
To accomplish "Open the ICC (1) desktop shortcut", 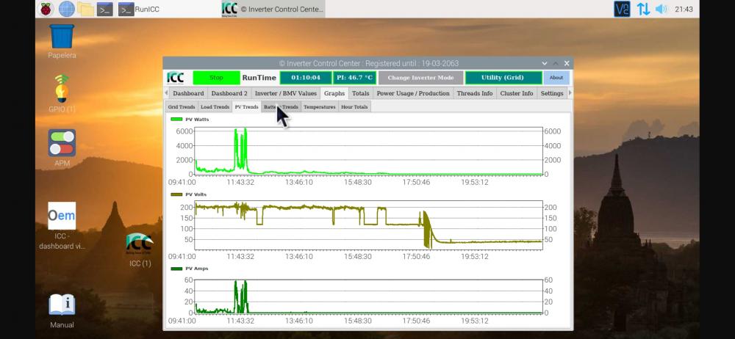I will click(x=140, y=249).
